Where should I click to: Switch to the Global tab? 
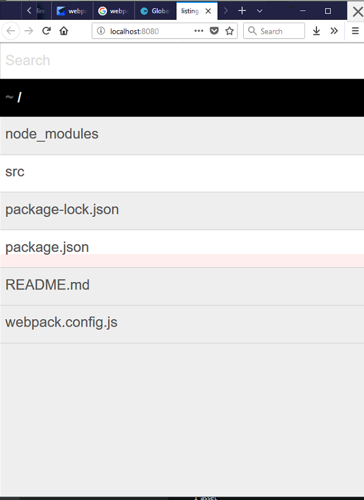pos(154,11)
